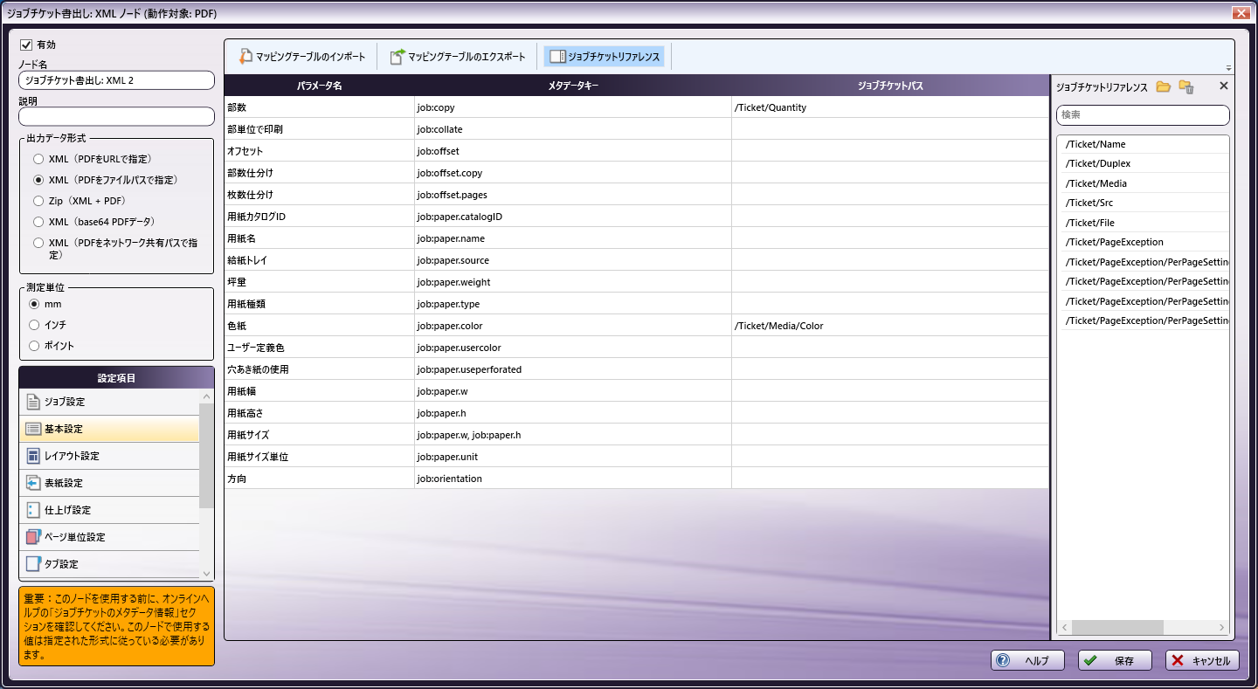Select /Ticket/Duplex in reference list

(1143, 163)
